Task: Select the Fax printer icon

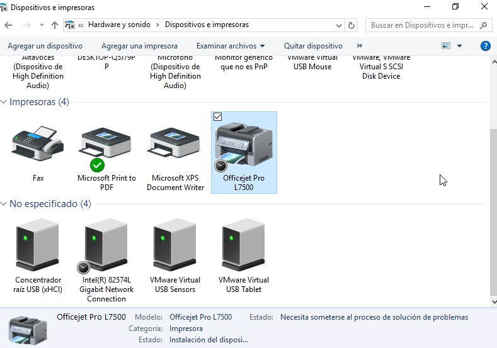Action: click(38, 145)
